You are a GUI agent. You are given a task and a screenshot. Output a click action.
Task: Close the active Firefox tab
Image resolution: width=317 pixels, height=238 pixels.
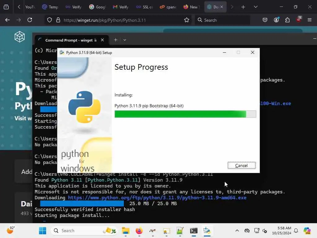point(222,7)
